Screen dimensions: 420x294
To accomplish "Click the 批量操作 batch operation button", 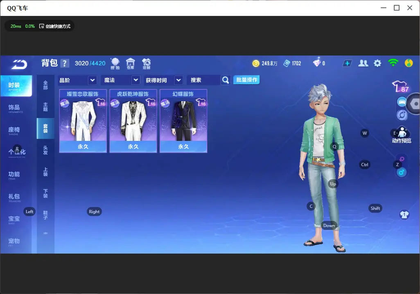I will [x=246, y=80].
